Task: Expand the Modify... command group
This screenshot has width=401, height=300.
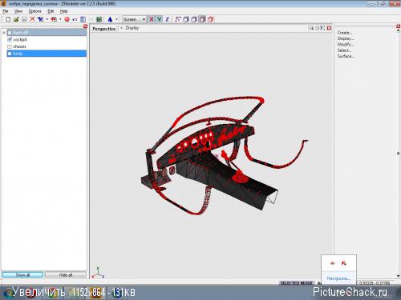Action: [x=345, y=44]
